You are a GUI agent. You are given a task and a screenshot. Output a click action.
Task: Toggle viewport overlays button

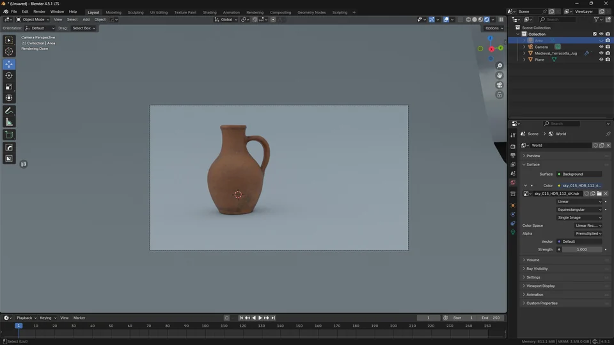coord(446,20)
